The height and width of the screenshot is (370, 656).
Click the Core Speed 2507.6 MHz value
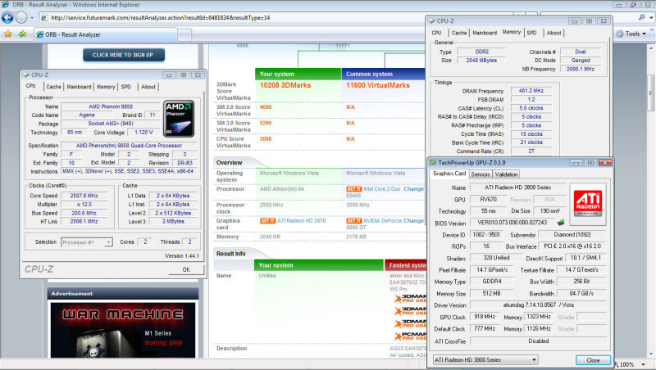coord(84,196)
